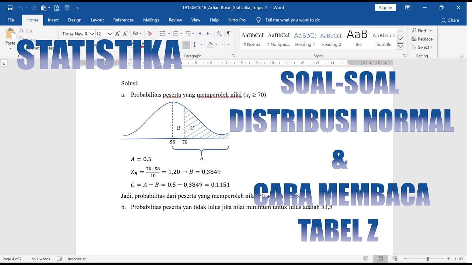The height and width of the screenshot is (265, 472).
Task: Open the shading color dropdown arrow
Action: click(216, 45)
